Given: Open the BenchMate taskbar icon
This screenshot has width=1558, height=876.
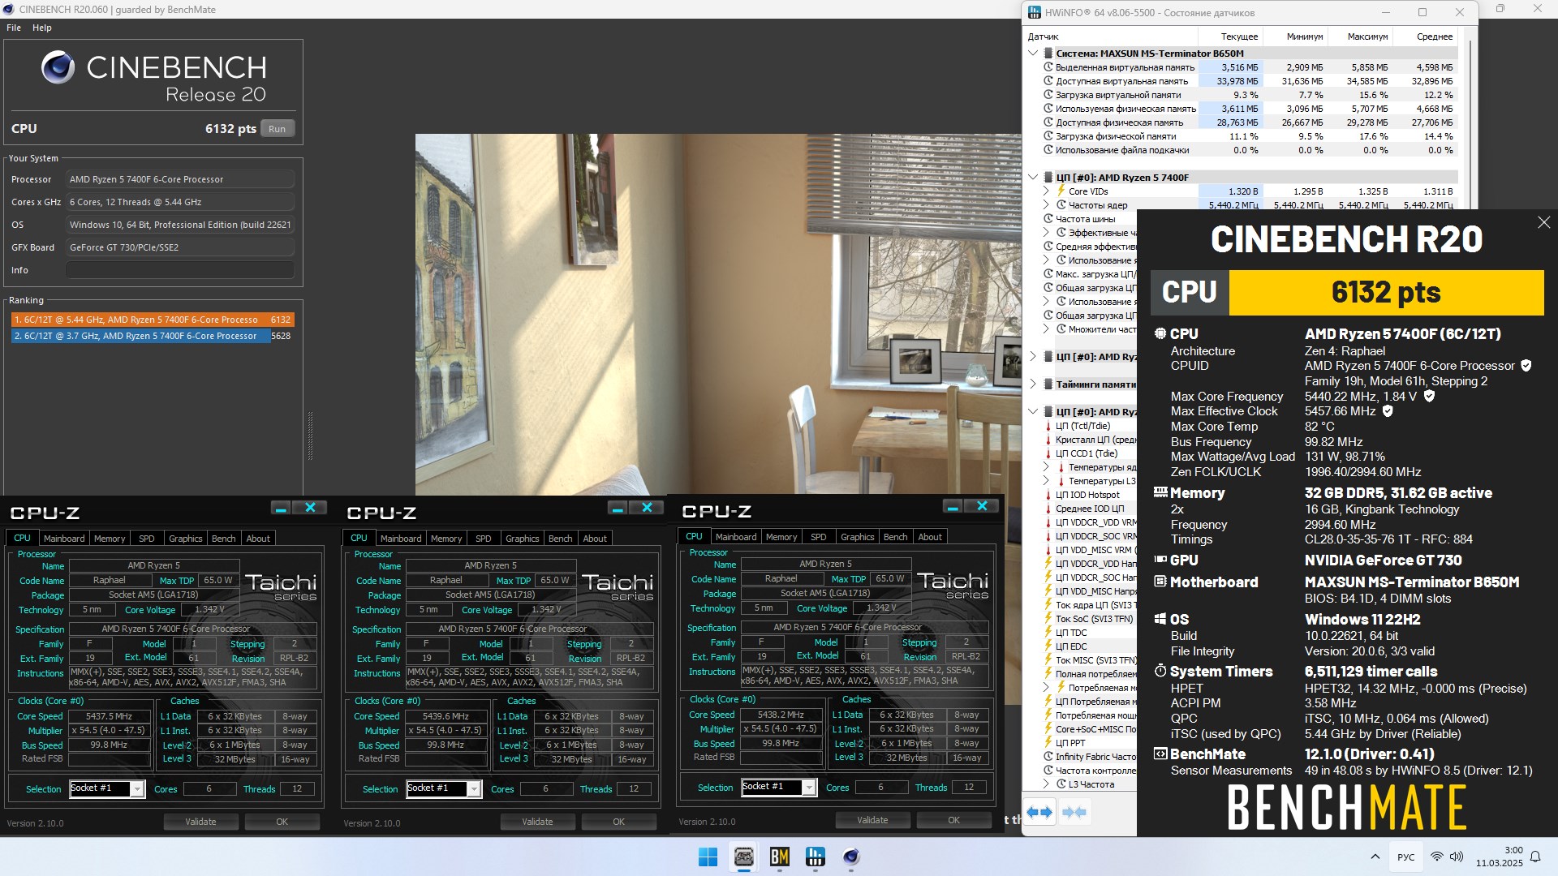Looking at the screenshot, I should pyautogui.click(x=780, y=857).
